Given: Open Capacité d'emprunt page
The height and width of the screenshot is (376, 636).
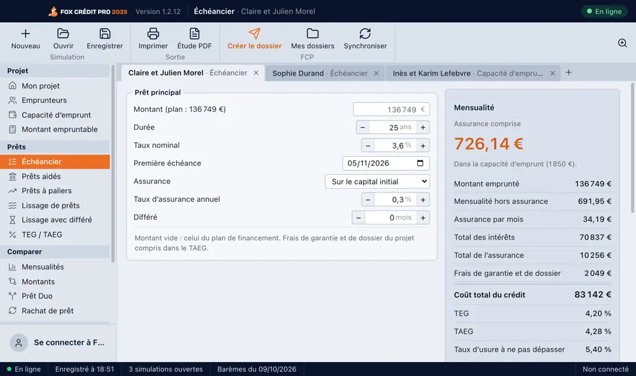Looking at the screenshot, I should (55, 115).
